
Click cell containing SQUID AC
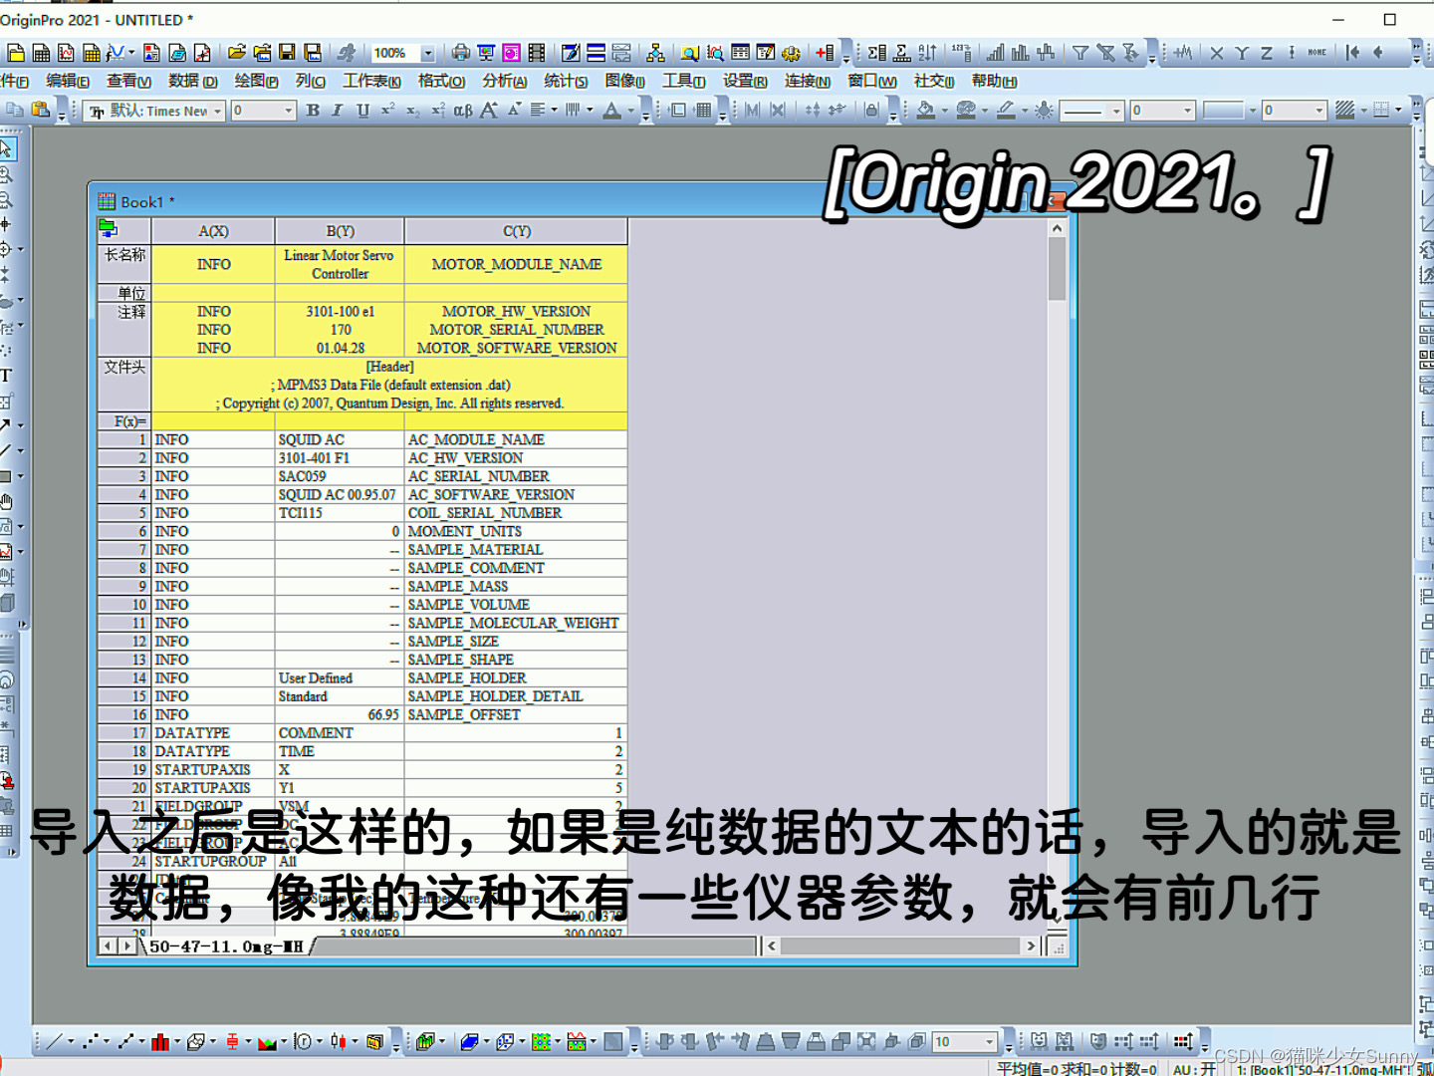click(340, 439)
